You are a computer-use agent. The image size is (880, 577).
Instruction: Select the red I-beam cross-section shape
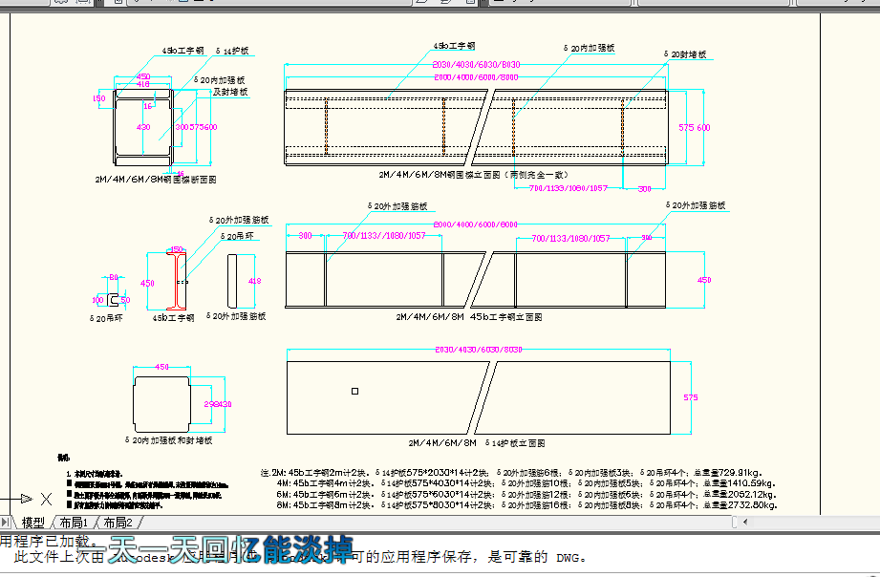pos(176,280)
